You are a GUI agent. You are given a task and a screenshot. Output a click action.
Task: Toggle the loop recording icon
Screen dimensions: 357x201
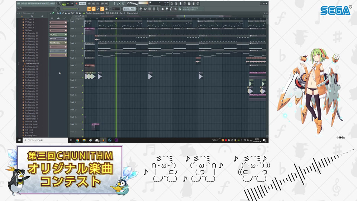(107, 3)
